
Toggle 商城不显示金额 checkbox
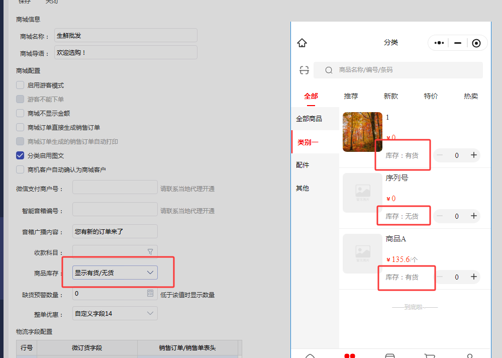tap(20, 114)
